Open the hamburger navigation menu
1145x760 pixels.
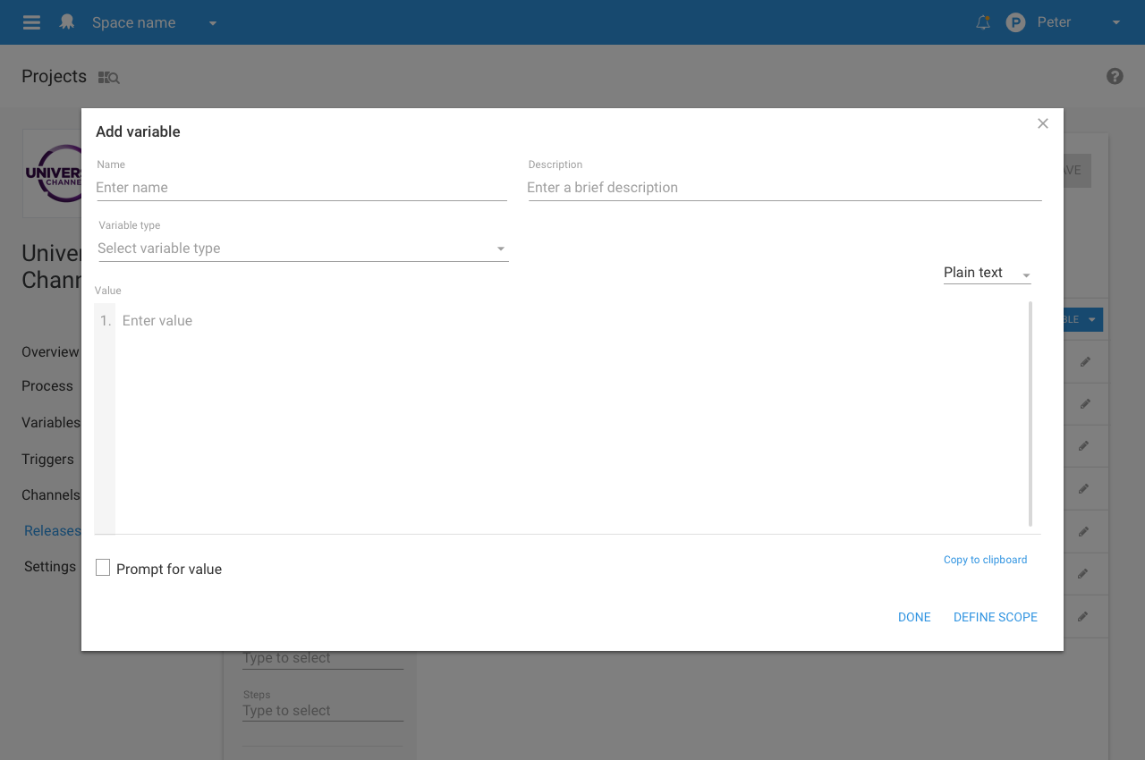(x=31, y=22)
